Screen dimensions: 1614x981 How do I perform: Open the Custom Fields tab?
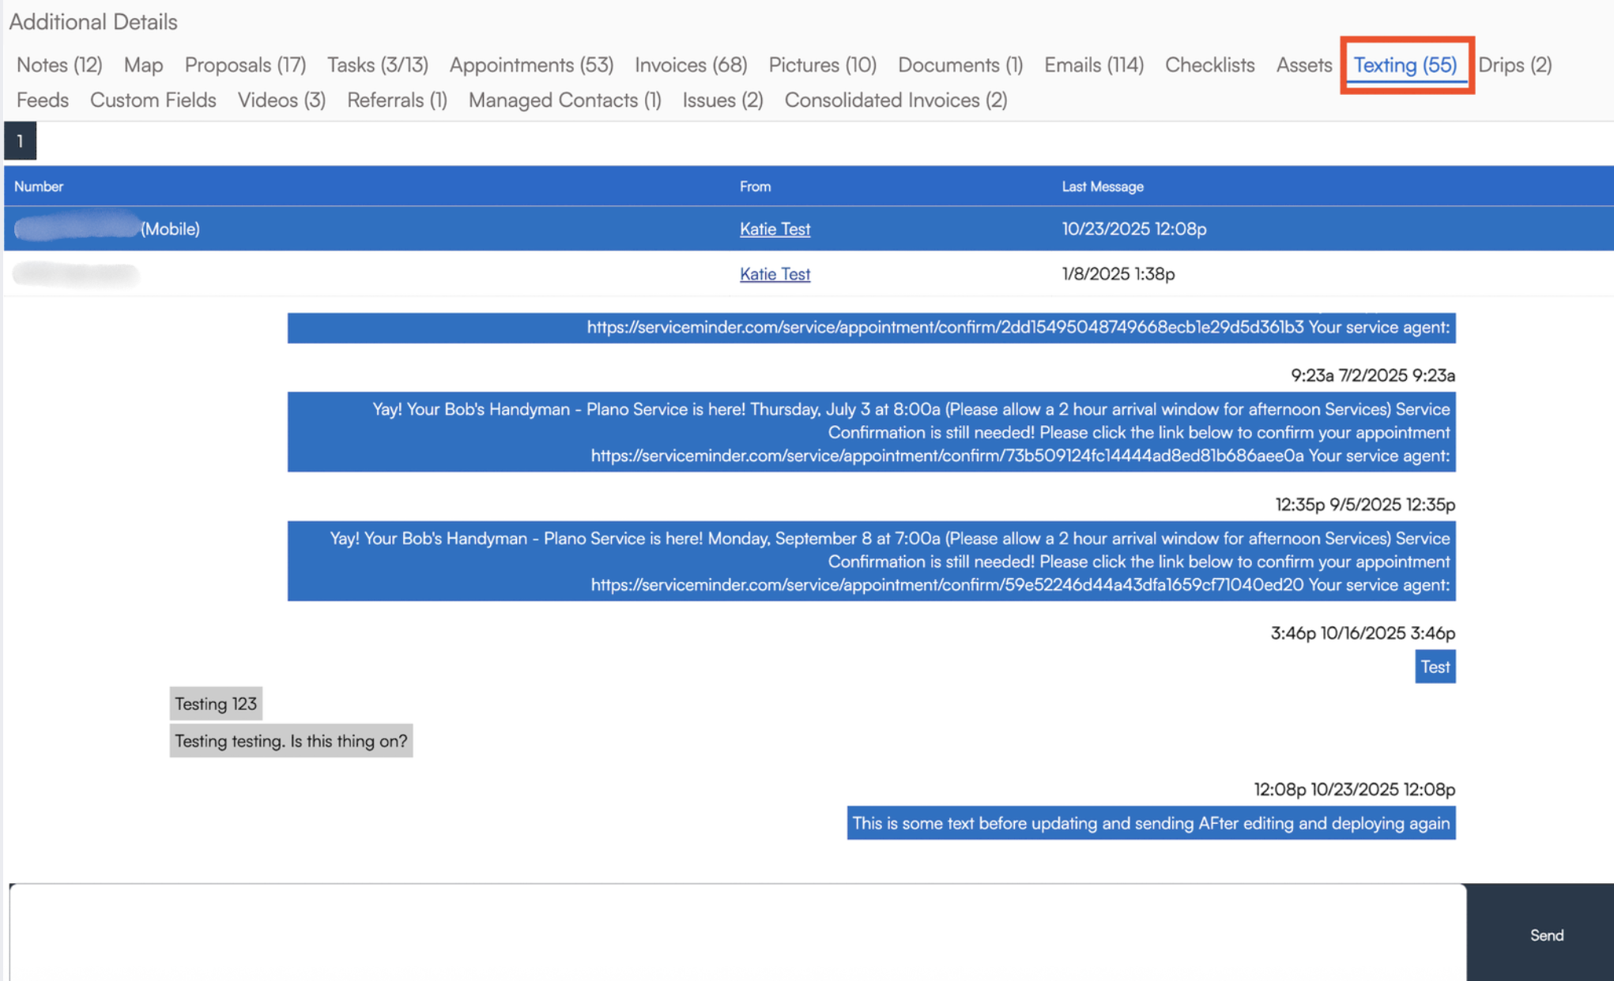tap(153, 100)
